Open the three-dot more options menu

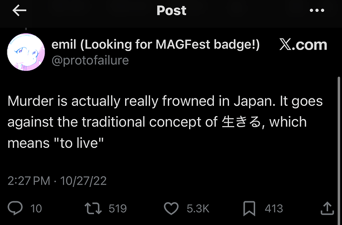(316, 10)
